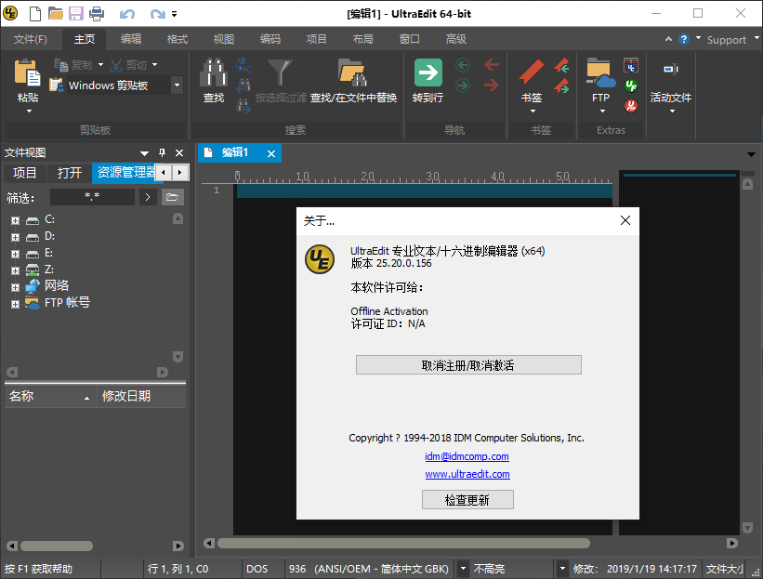Switch to the 格式 ribbon tab

tap(178, 39)
